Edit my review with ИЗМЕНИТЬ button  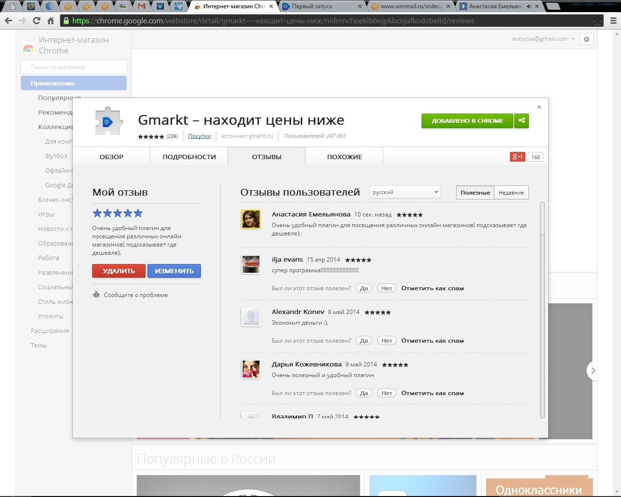coord(174,271)
